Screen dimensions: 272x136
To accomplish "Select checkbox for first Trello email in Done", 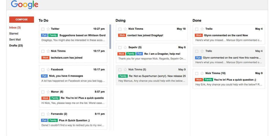I will (x=197, y=29).
